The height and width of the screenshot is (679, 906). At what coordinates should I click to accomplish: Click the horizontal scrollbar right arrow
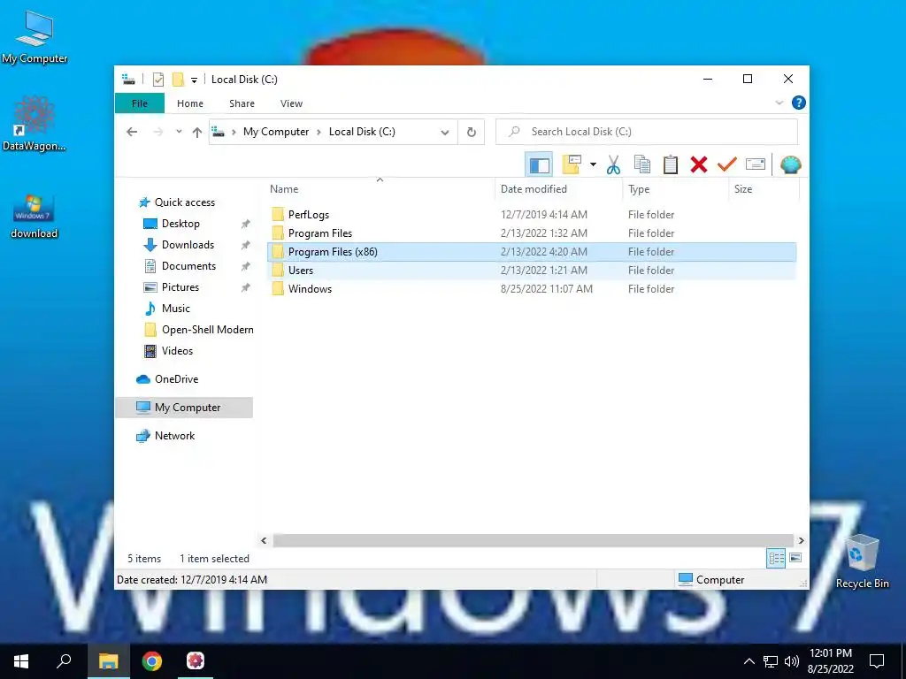point(801,540)
